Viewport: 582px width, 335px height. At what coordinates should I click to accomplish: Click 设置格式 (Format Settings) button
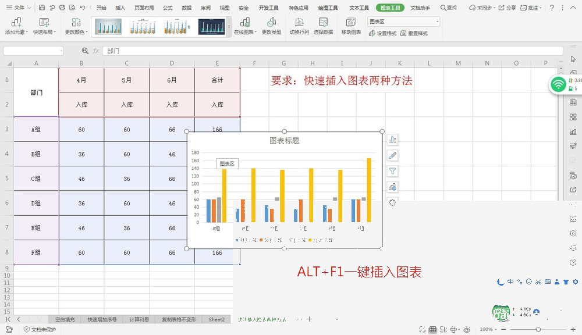point(383,33)
